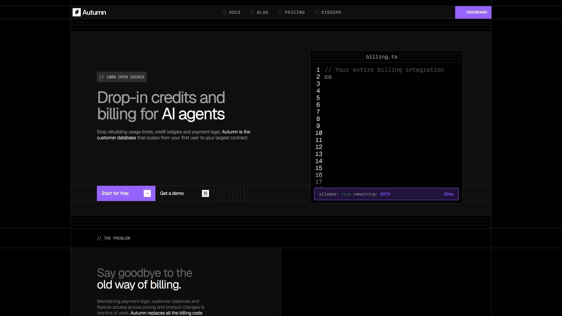Screen dimensions: 562x316
Task: Click the '// THE PROBLEM' section label
Action: pyautogui.click(x=114, y=238)
